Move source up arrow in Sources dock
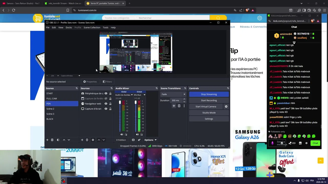 (99, 140)
